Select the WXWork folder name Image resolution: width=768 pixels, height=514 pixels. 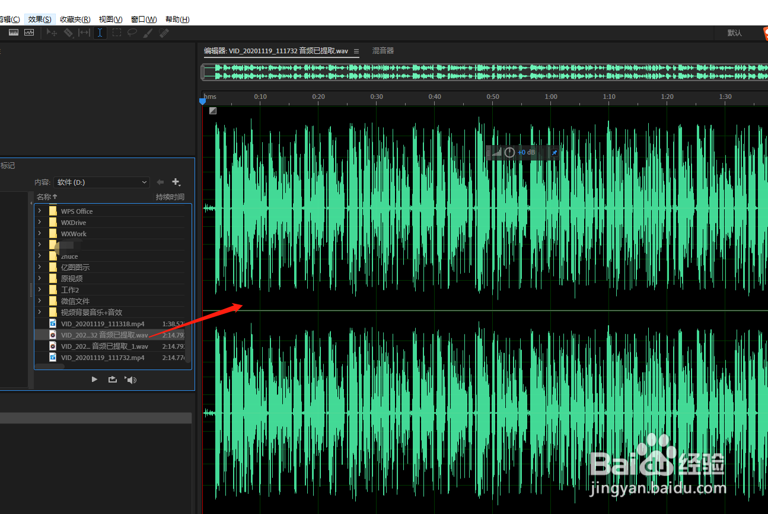(x=74, y=234)
